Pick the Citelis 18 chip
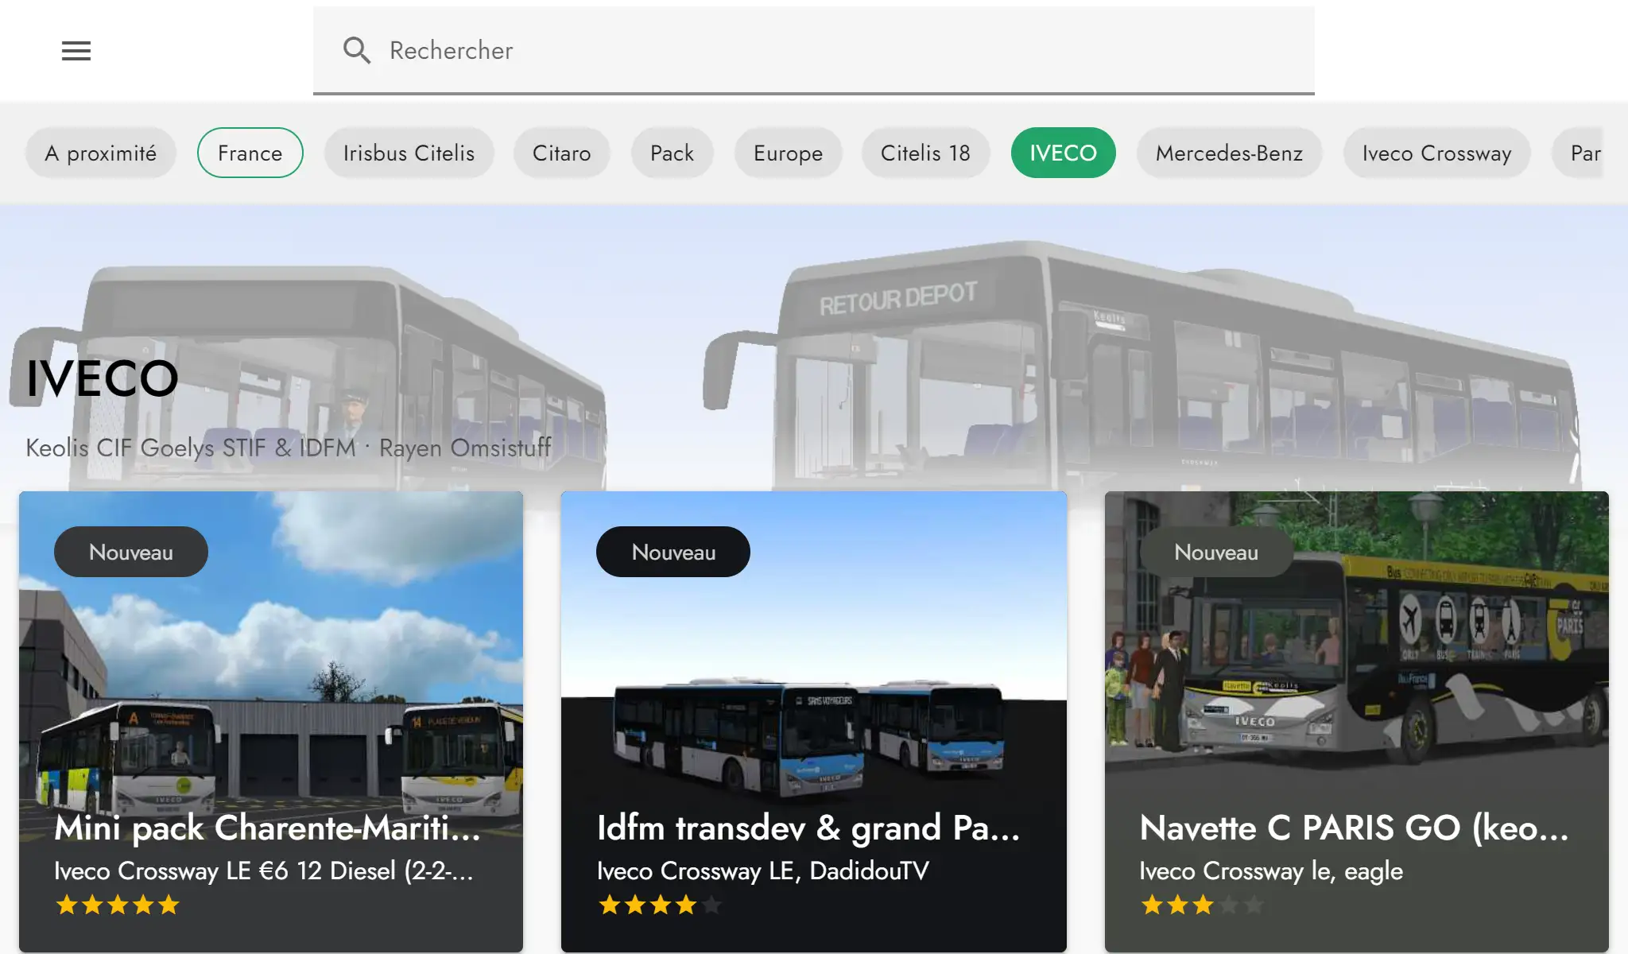This screenshot has width=1628, height=954. pos(925,153)
